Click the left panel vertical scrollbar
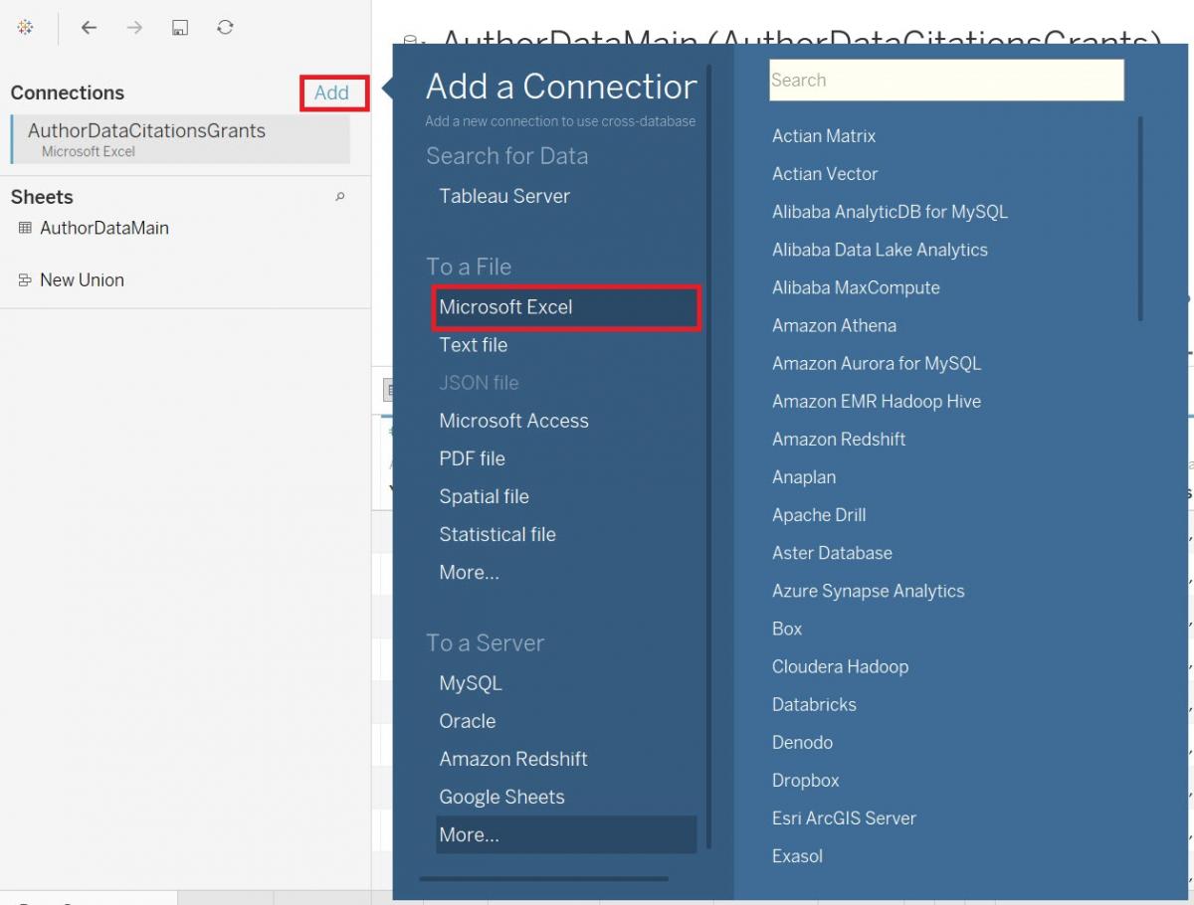1194x905 pixels. (x=709, y=457)
